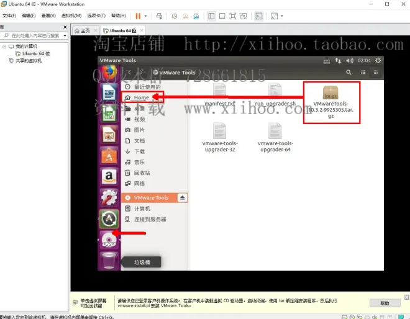Open the Ubuntu volume indicator

click(349, 61)
